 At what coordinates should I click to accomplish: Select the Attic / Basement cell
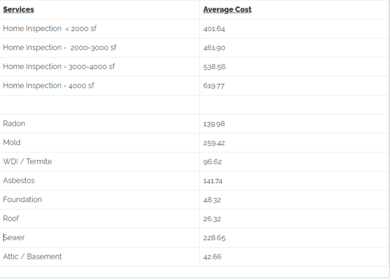32,257
